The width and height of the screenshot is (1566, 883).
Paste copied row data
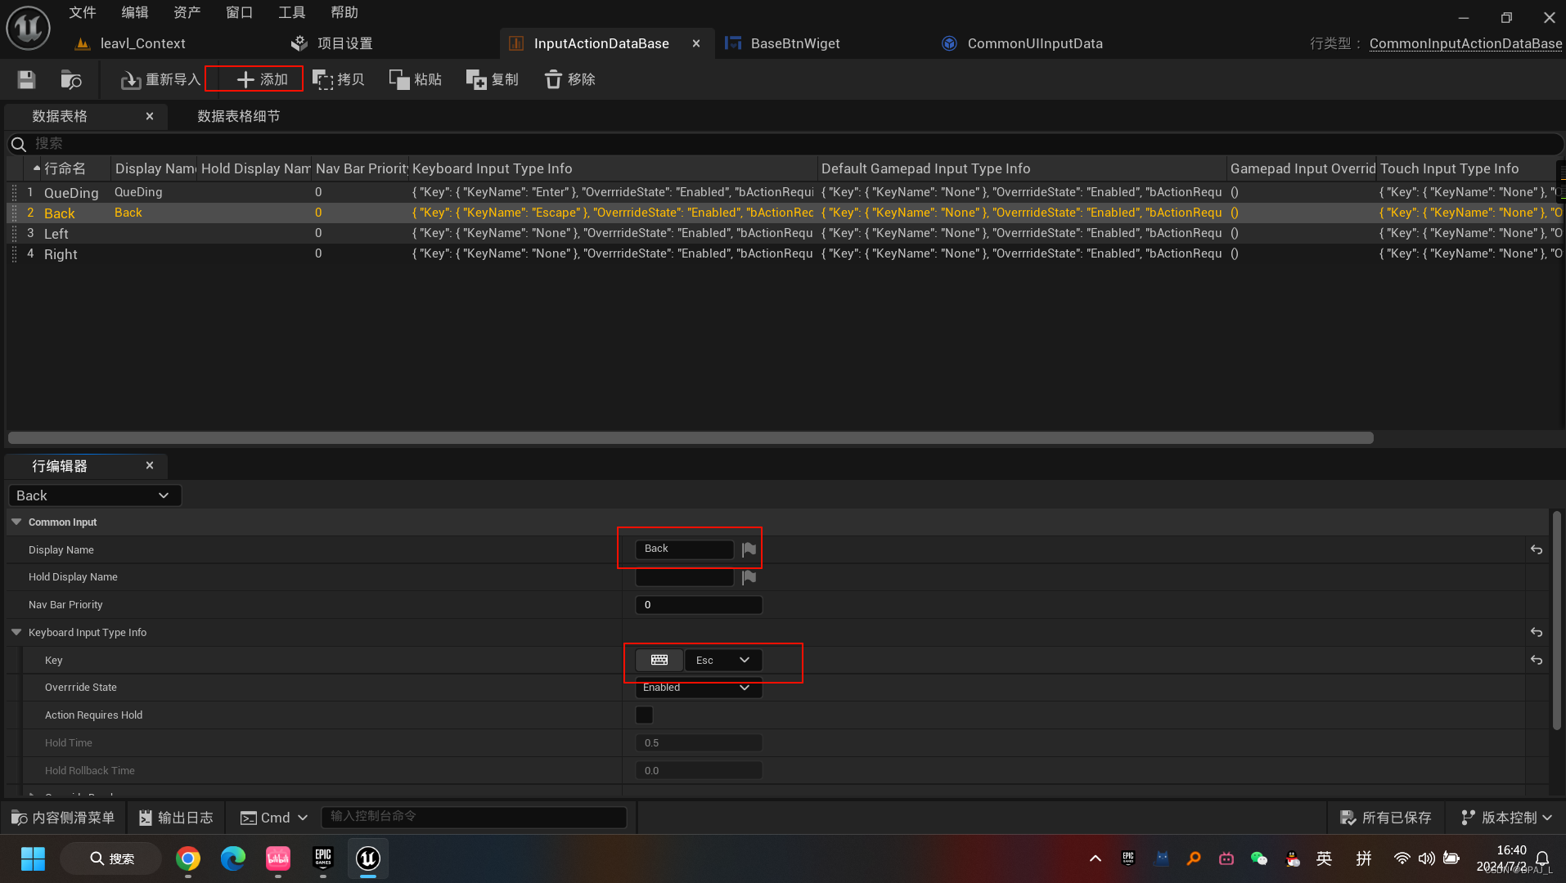tap(415, 79)
